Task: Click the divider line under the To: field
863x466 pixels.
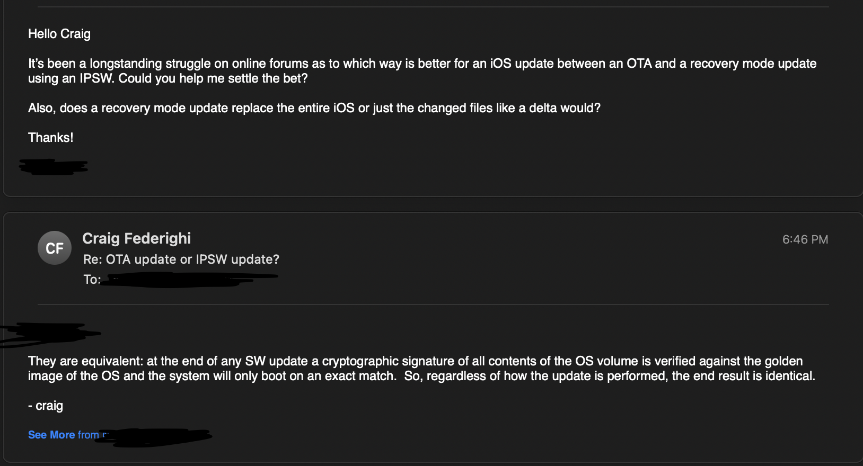Action: click(x=433, y=304)
